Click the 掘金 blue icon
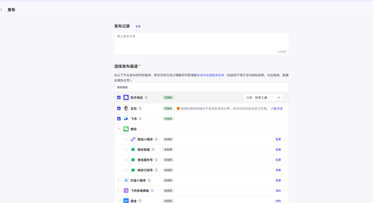The height and width of the screenshot is (203, 373). tap(126, 201)
